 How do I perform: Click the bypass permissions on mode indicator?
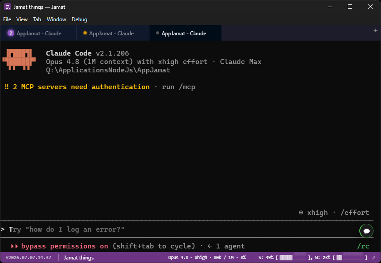[x=65, y=246]
